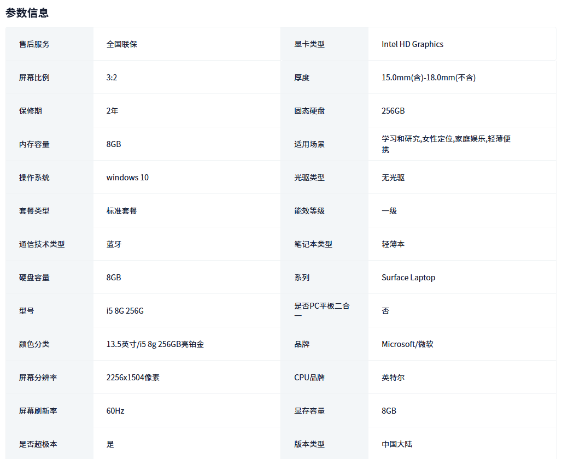Select the 售后服务 label cell
Screen dimensions: 562x459
pos(49,44)
